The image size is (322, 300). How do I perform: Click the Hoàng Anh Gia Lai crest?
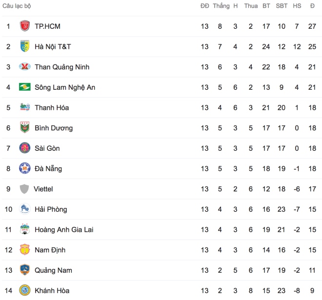25,229
